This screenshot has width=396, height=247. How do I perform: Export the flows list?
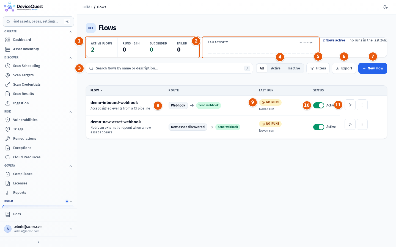pyautogui.click(x=344, y=68)
